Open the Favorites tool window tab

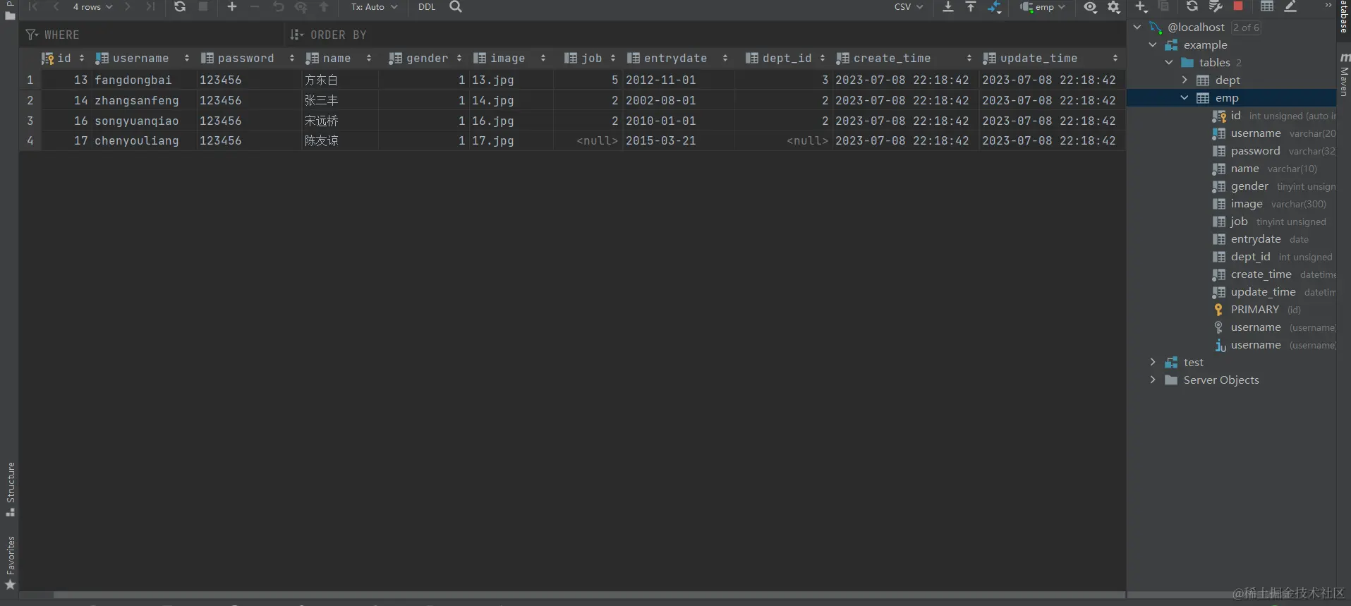pyautogui.click(x=11, y=562)
